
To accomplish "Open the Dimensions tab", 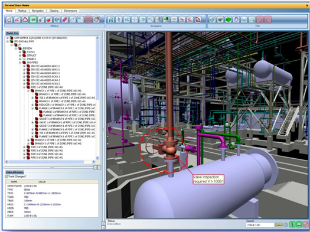I will (x=70, y=11).
